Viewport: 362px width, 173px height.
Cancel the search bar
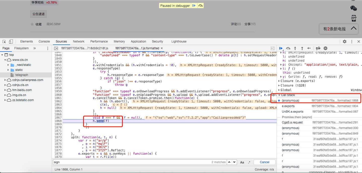265,162
